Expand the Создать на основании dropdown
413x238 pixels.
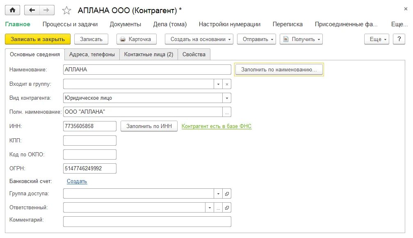point(199,39)
